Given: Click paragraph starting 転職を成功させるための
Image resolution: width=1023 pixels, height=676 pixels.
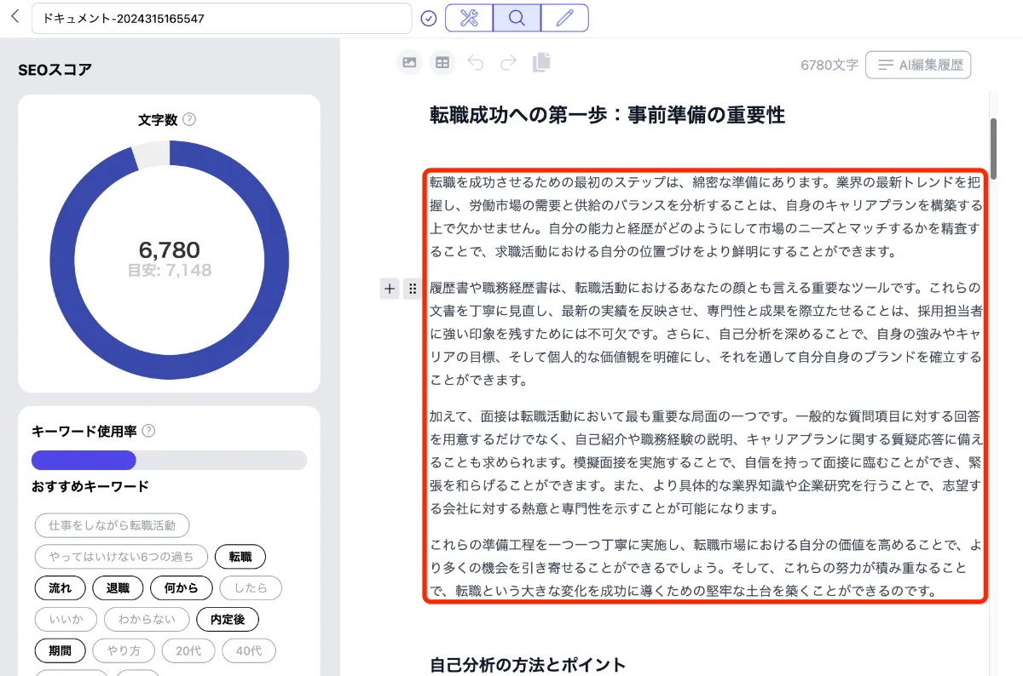Looking at the screenshot, I should click(x=705, y=216).
